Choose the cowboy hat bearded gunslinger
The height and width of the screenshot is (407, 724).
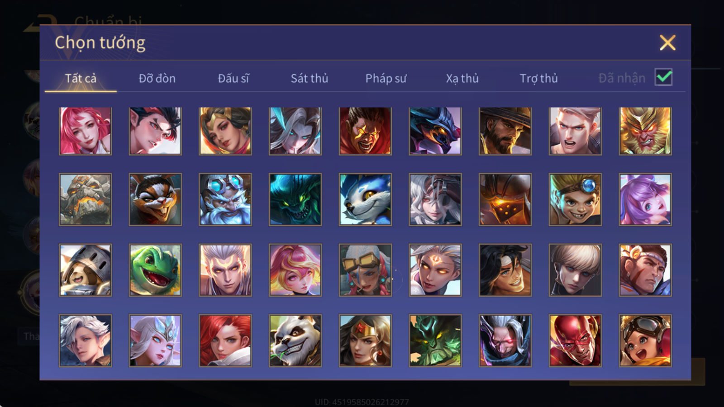click(x=505, y=131)
